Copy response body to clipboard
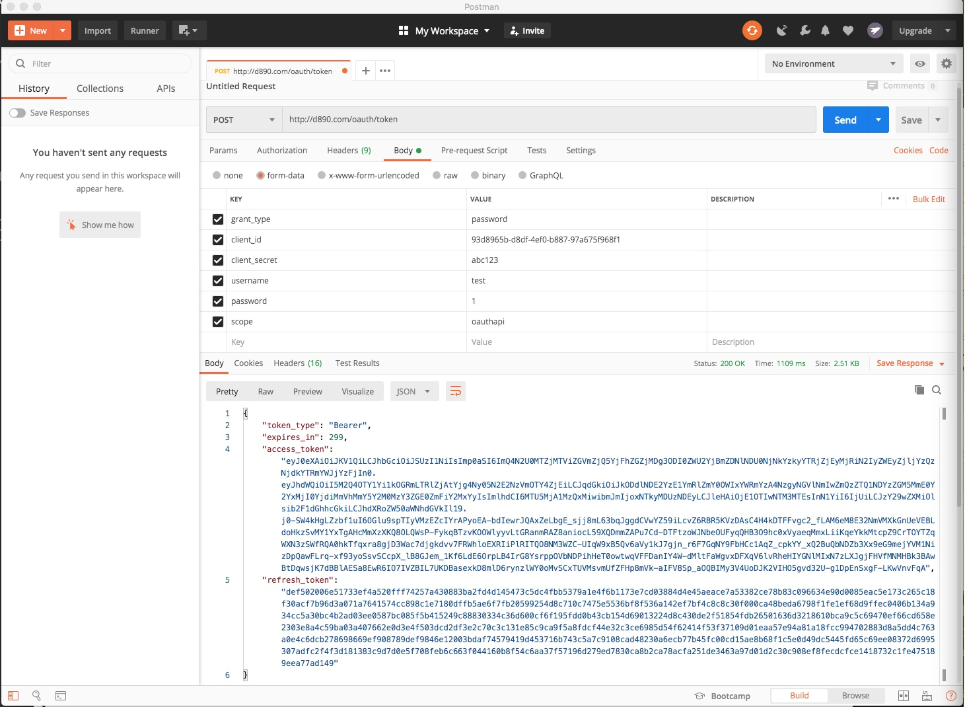 coord(919,390)
